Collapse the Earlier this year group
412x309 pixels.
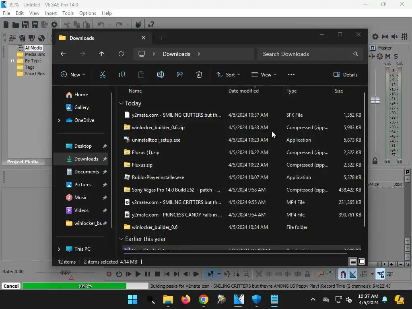coord(121,239)
